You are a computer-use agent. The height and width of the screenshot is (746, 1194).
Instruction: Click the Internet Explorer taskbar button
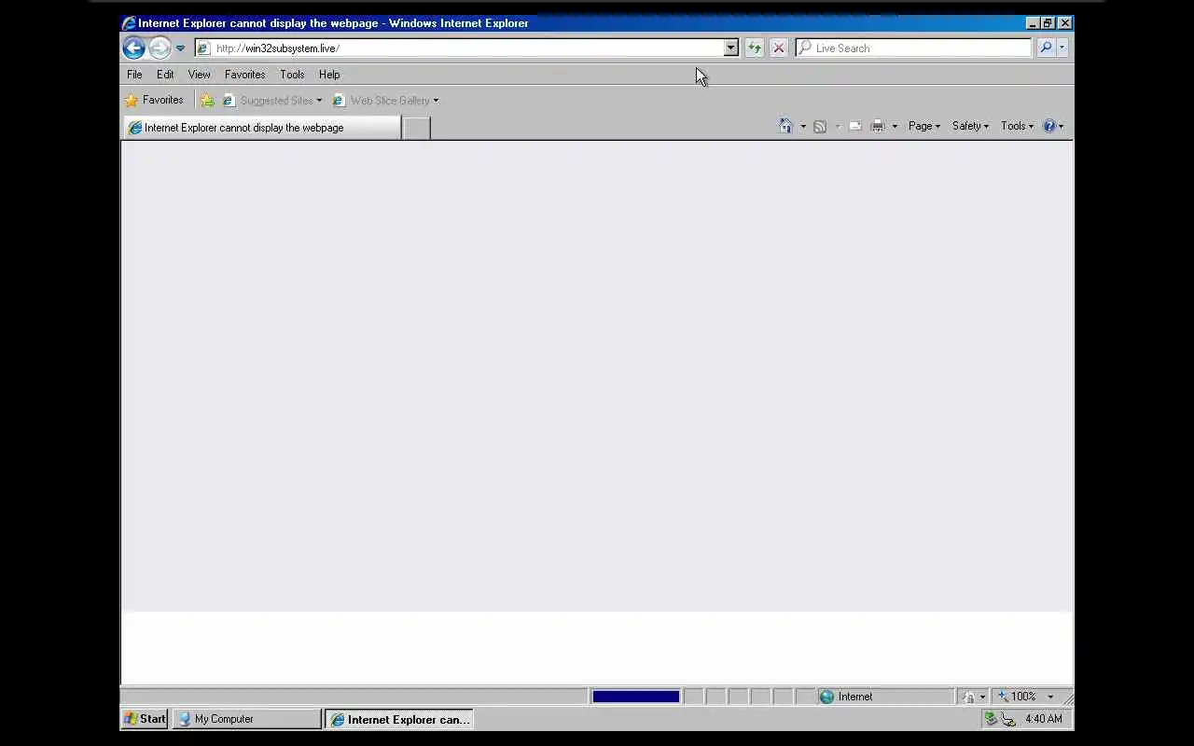[399, 719]
